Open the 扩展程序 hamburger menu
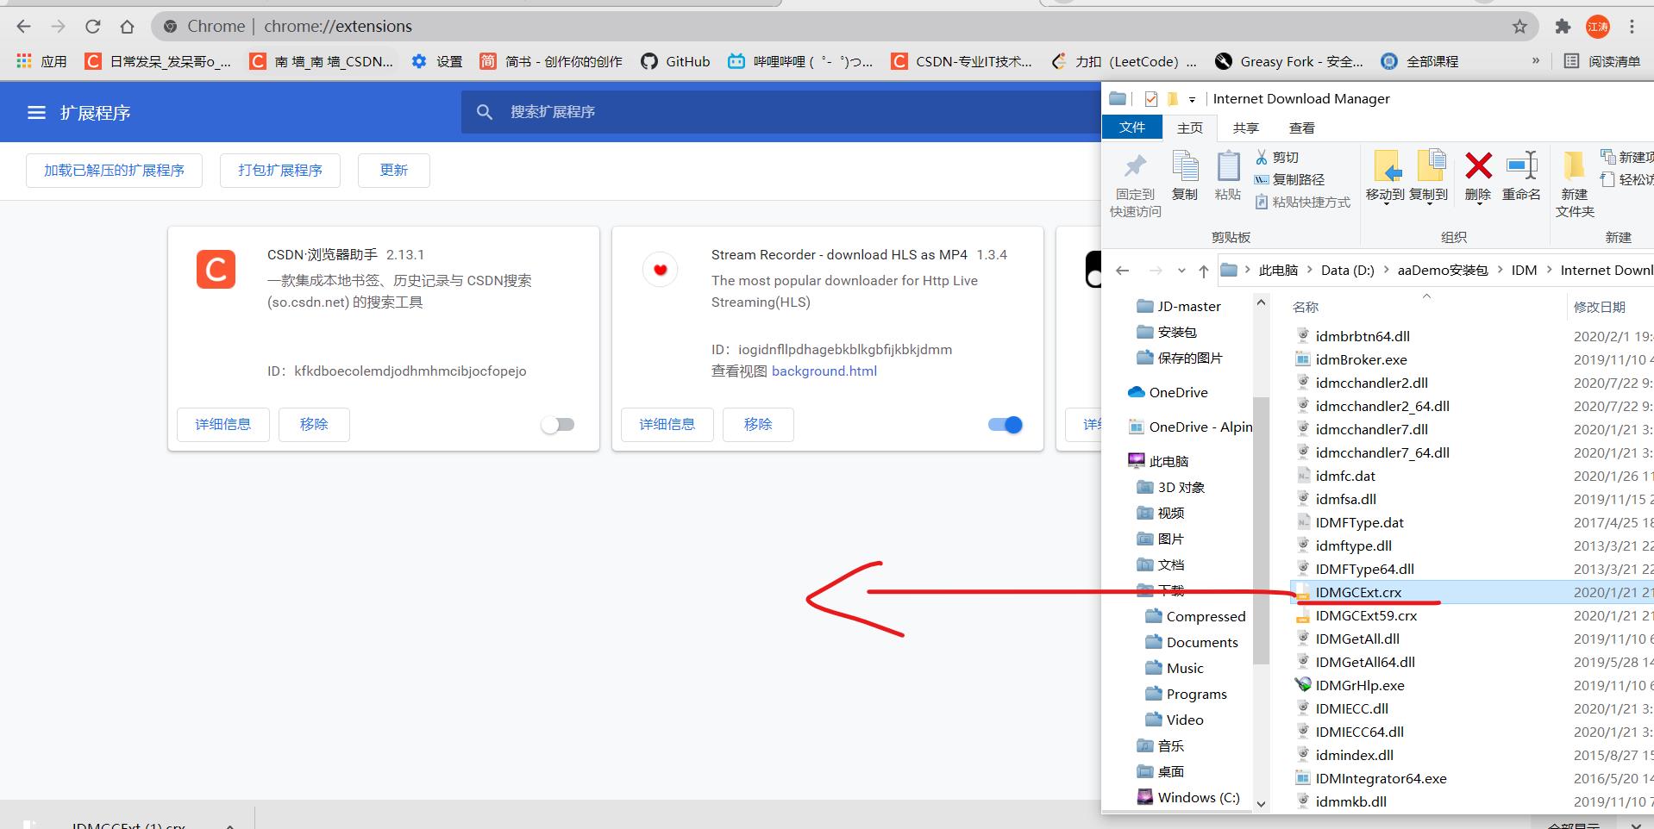 point(36,112)
